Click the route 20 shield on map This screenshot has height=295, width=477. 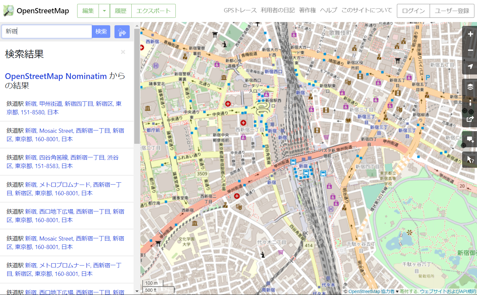[x=462, y=186]
